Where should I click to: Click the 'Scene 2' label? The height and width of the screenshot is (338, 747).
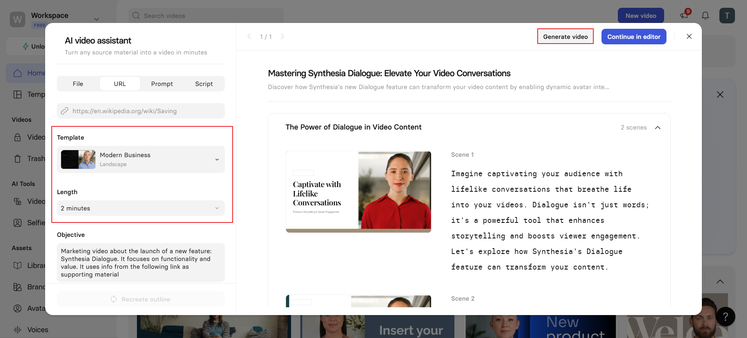coord(463,299)
